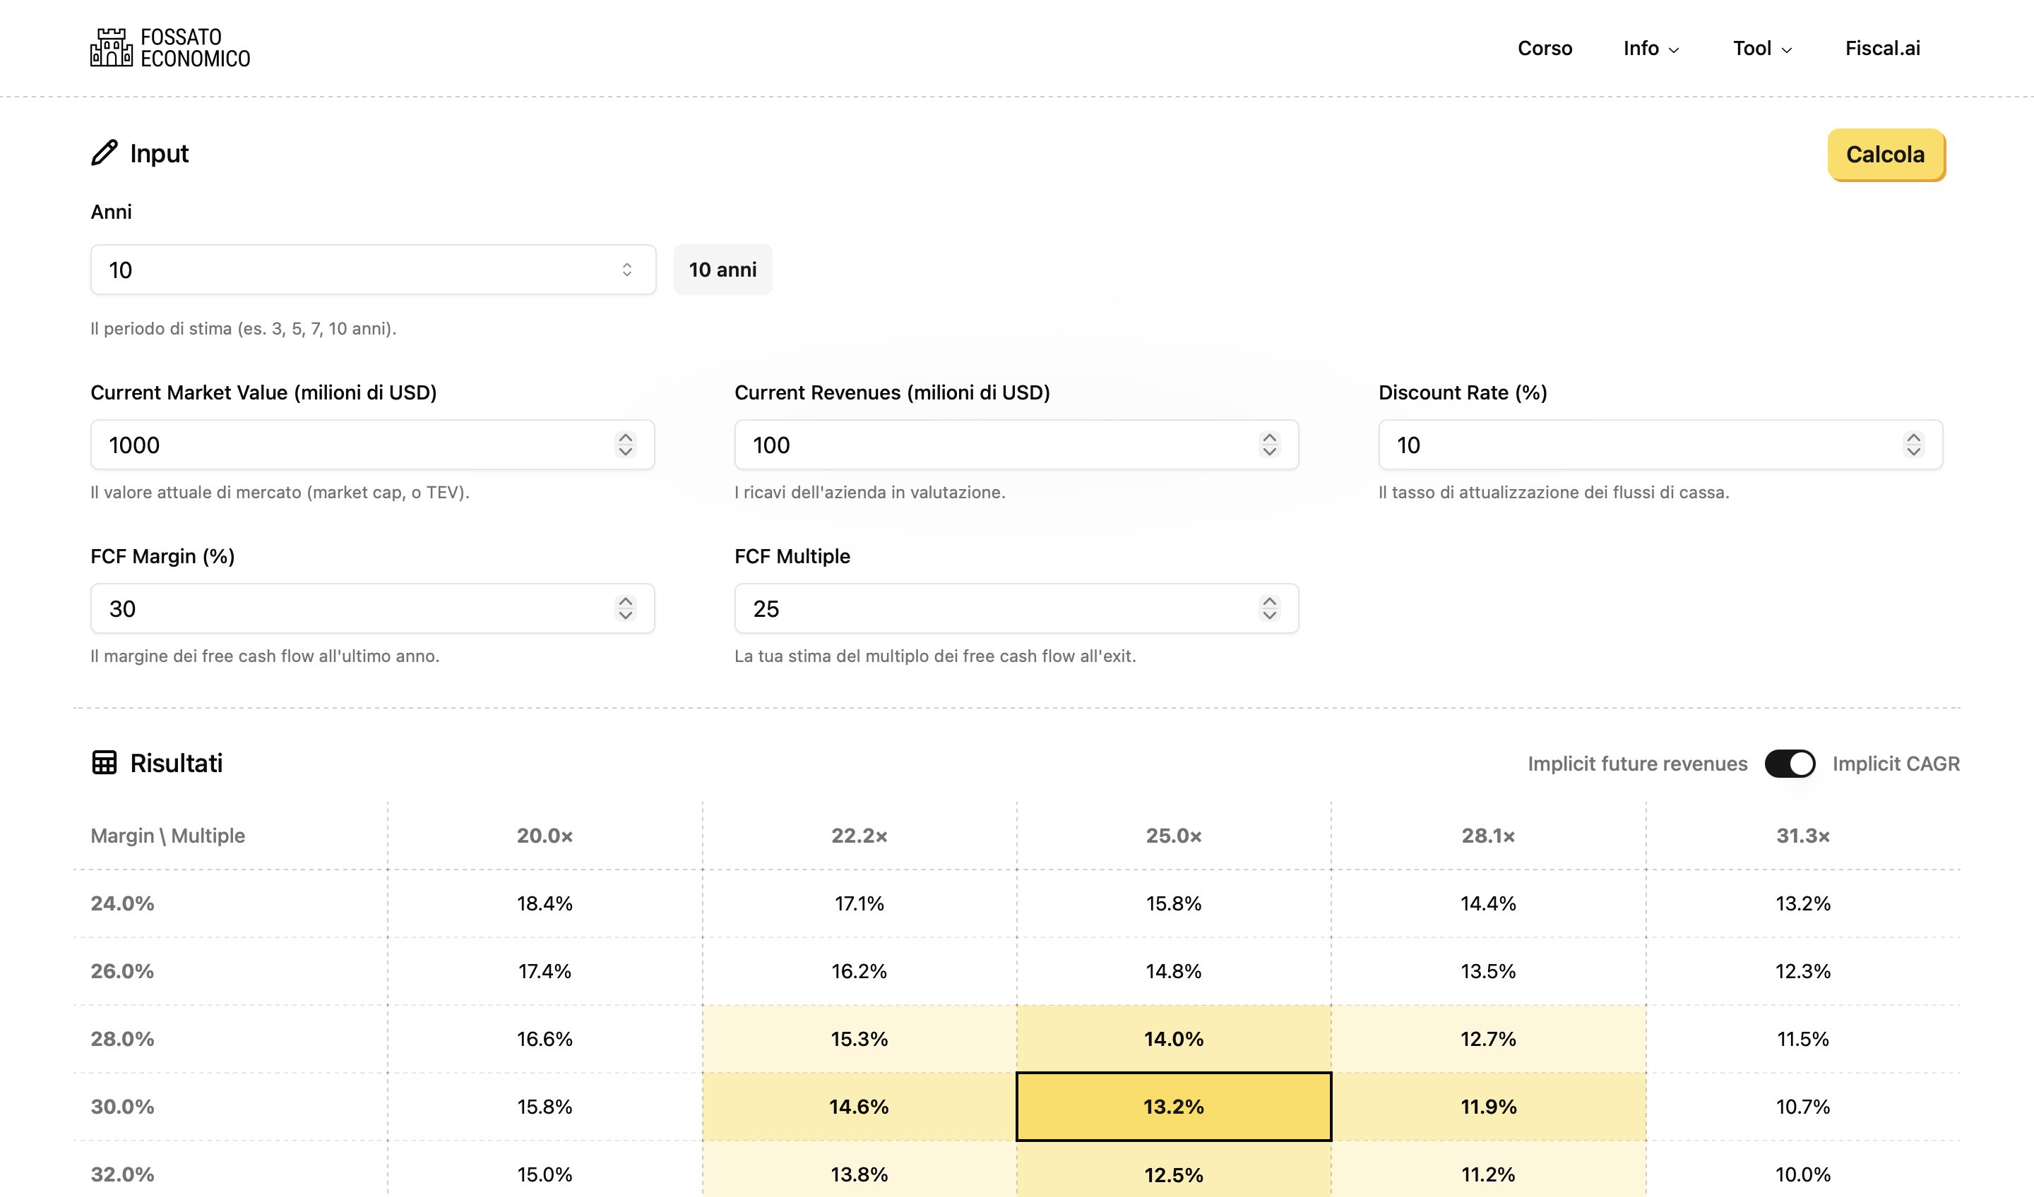This screenshot has width=2034, height=1197.
Task: Click the Discount Rate stepper arrows
Action: tap(1913, 445)
